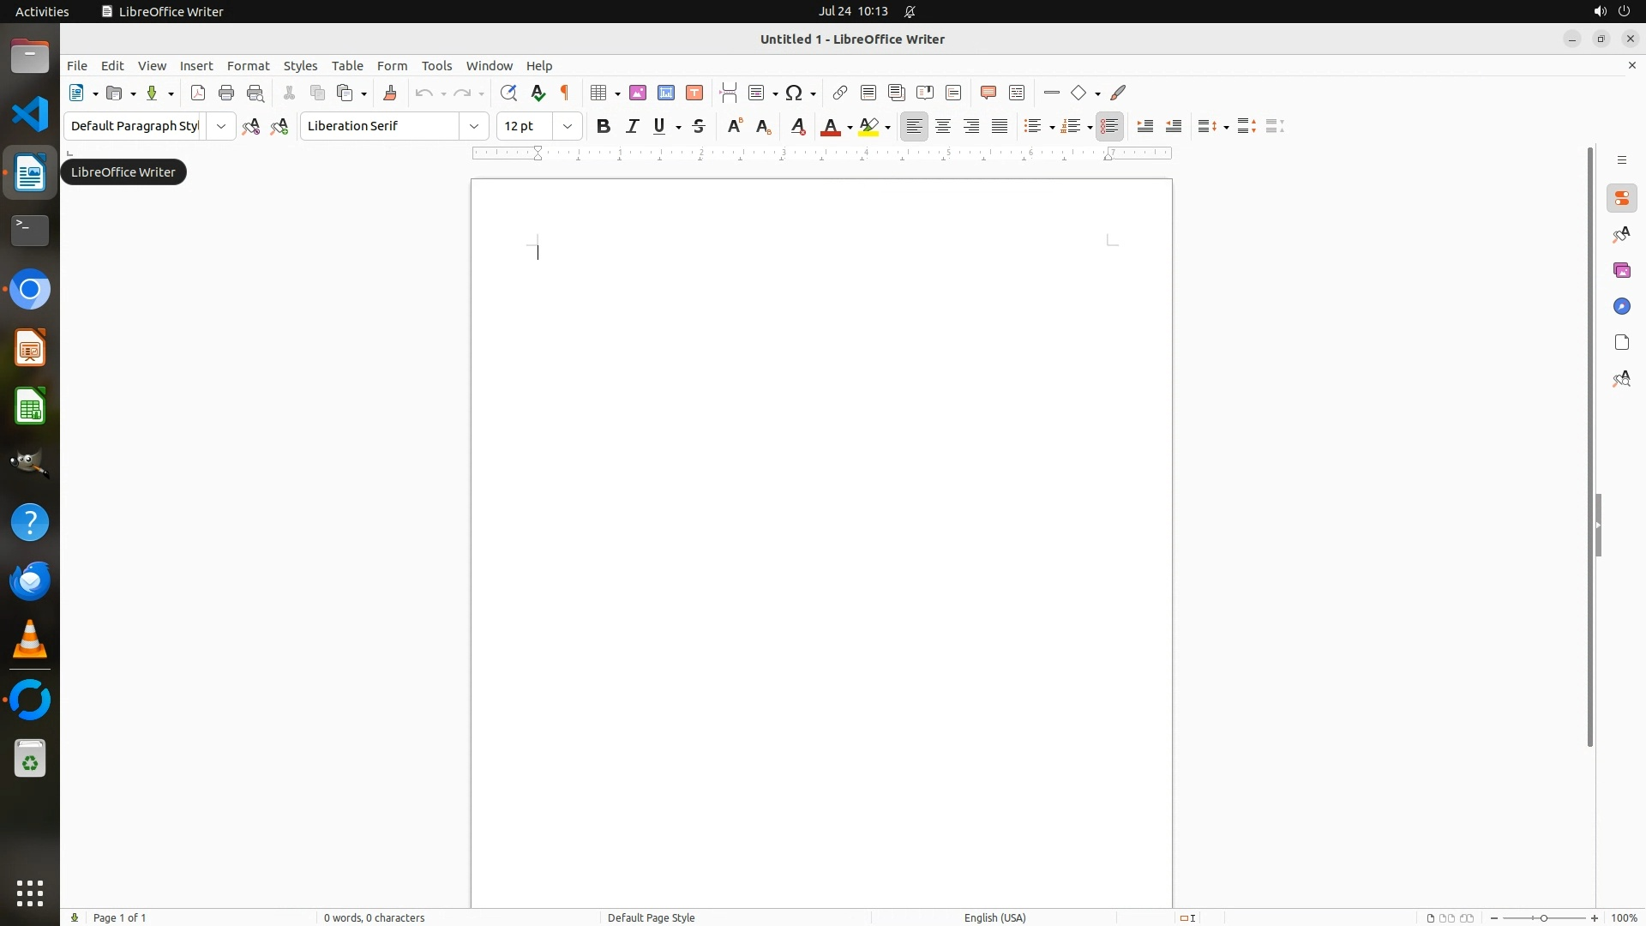Click the Export as PDF icon

point(198,93)
